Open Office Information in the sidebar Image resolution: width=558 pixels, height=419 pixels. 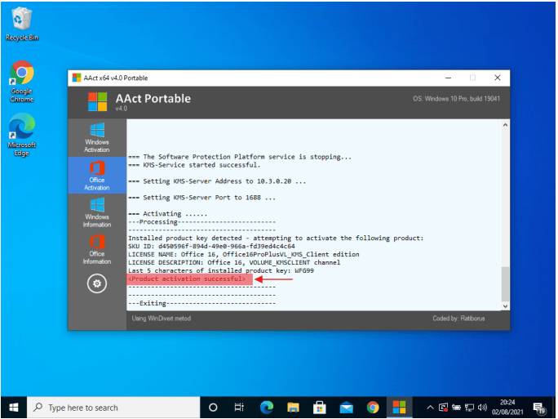coord(97,249)
